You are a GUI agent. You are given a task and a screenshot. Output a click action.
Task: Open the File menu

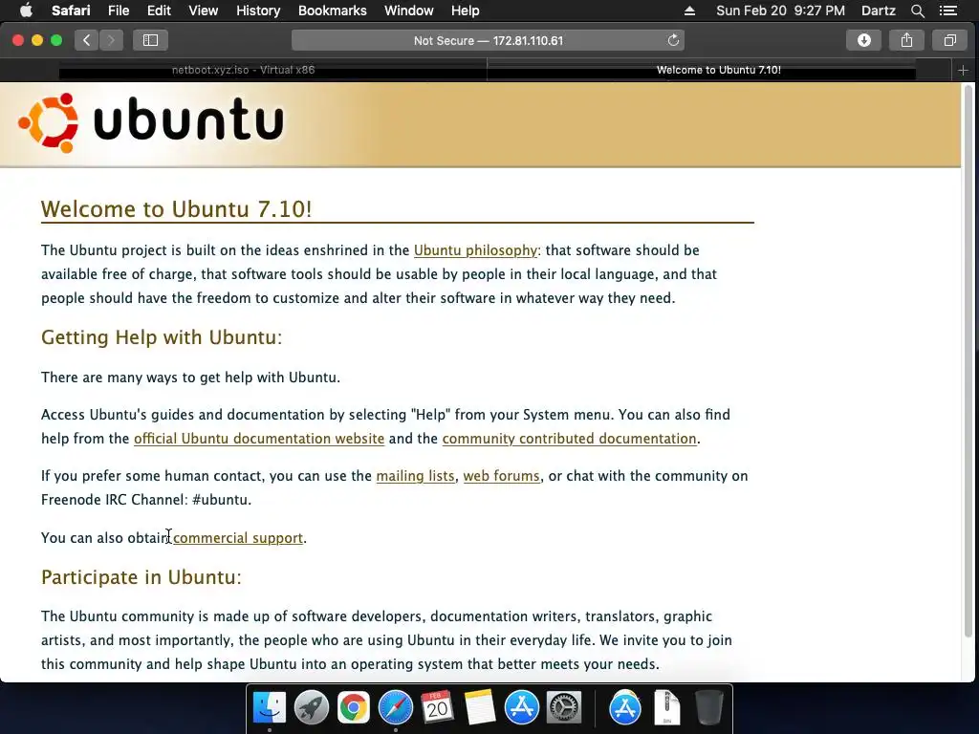118,11
